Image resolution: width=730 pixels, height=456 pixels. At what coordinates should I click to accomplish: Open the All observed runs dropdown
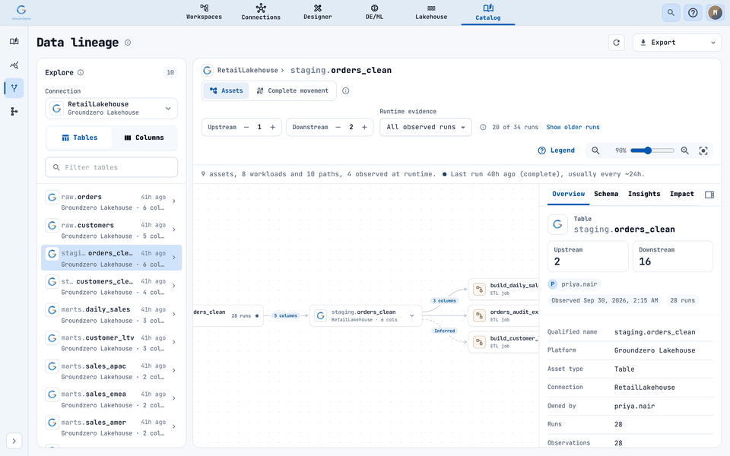(x=426, y=127)
